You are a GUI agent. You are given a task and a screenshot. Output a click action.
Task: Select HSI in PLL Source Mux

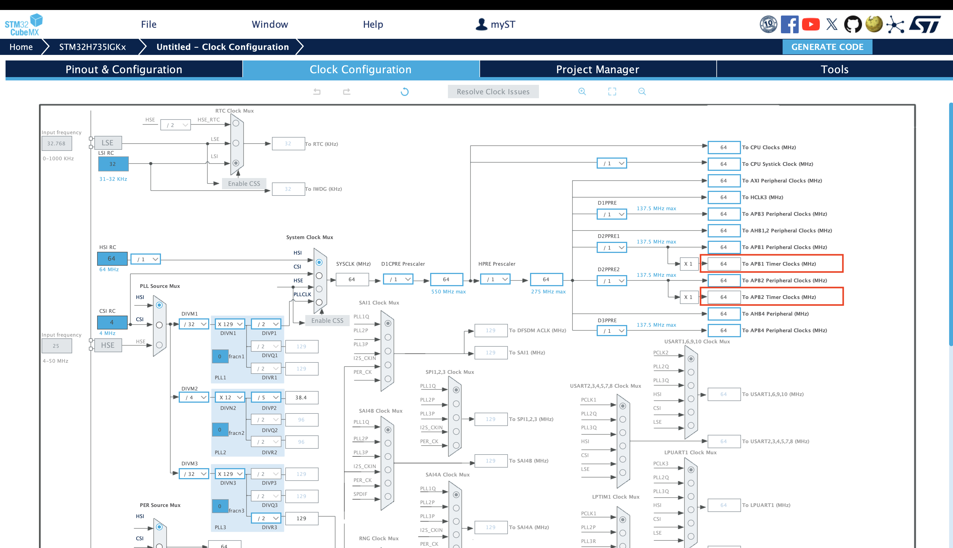click(159, 305)
